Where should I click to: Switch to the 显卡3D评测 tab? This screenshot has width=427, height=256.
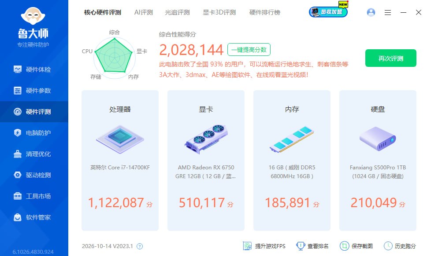[219, 12]
